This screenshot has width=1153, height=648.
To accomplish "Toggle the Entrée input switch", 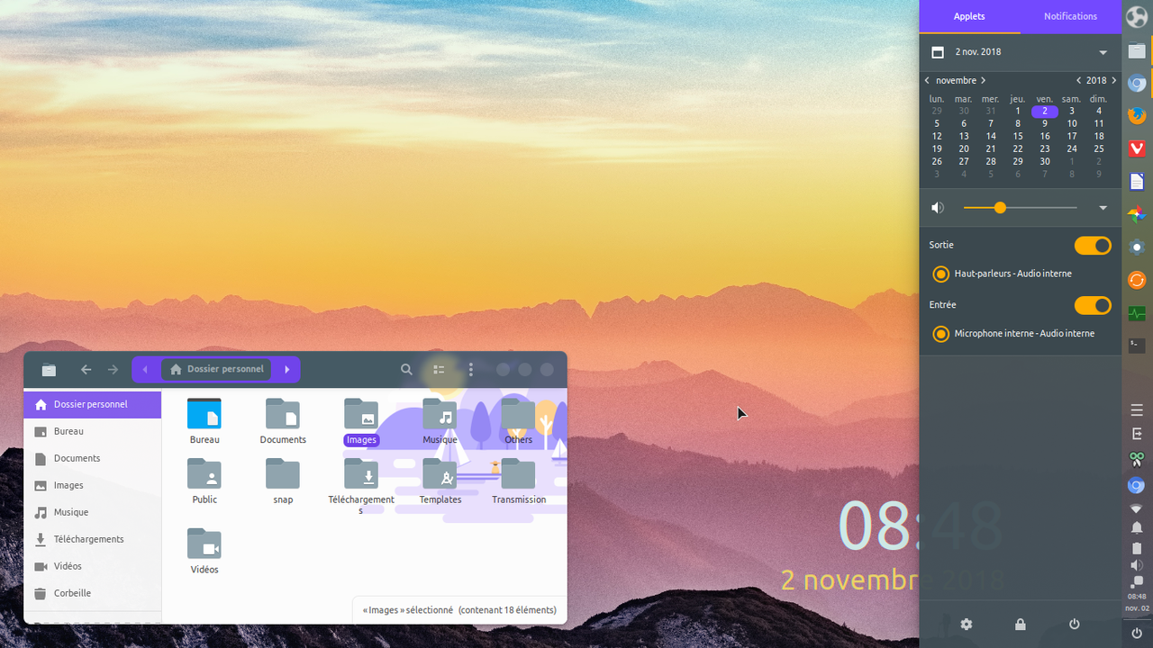I will [1093, 306].
